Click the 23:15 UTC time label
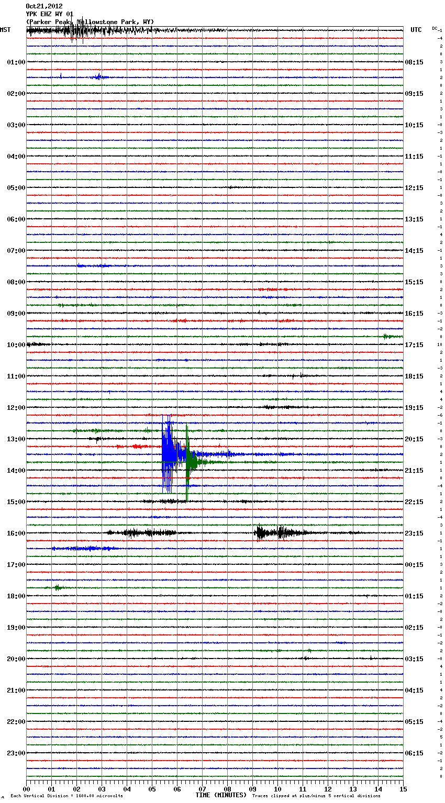The height and width of the screenshot is (803, 445). coord(414,533)
